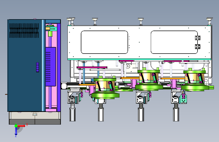Select the dark blue cabinet door panel

click(x=25, y=65)
